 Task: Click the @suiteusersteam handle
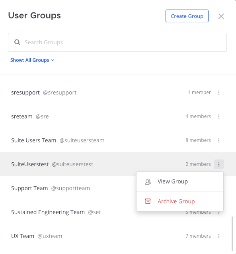(x=82, y=140)
